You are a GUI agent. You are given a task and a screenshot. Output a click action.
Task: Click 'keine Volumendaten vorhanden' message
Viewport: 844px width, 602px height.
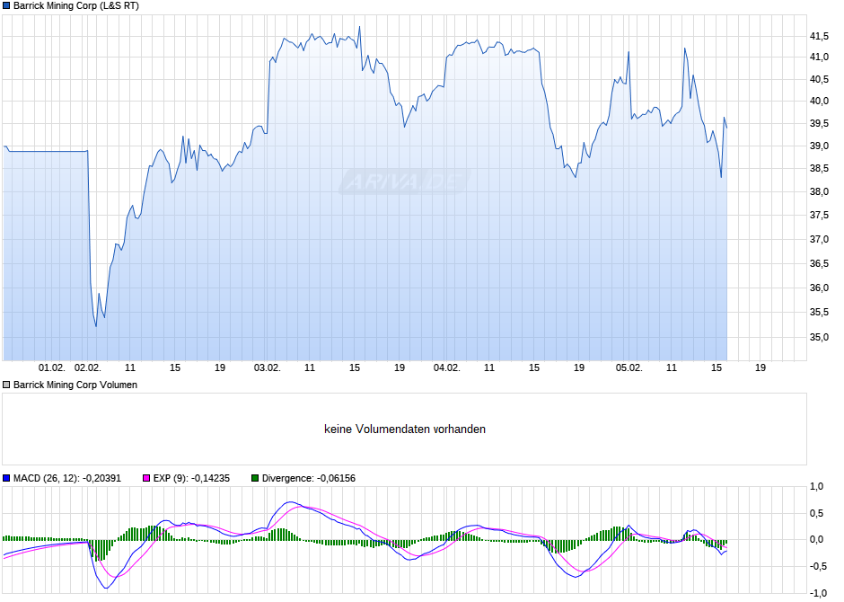pos(405,429)
